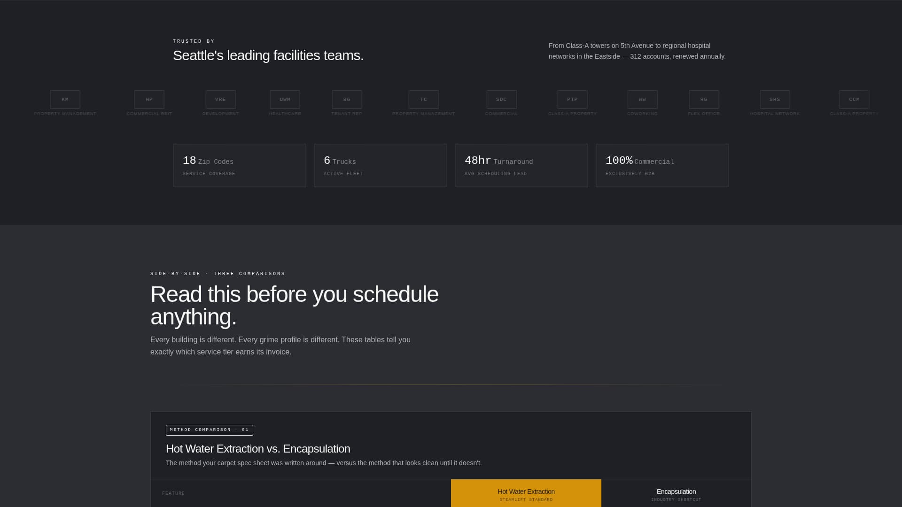Click the HP client logo badge

149,100
